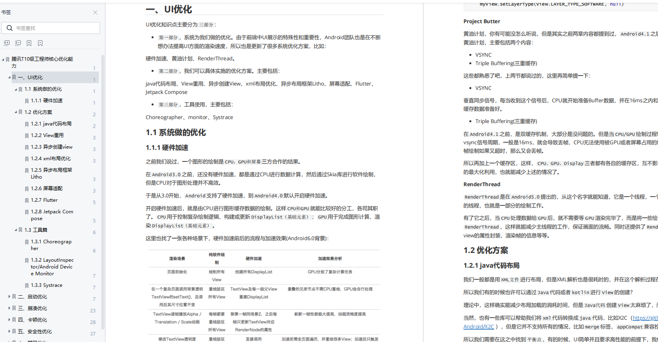Image resolution: width=658 pixels, height=342 pixels.
Task: Jump to the 五、安全性优化 bookmark label
Action: coord(35,332)
